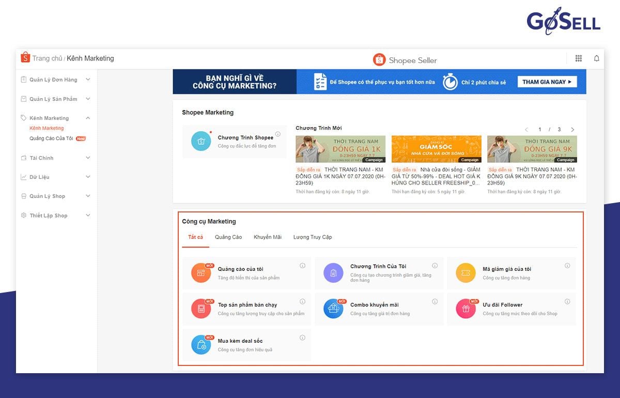Click the ĐỒNG GIÁ 9K campaign thumbnail
This screenshot has height=398, width=620.
tap(532, 149)
